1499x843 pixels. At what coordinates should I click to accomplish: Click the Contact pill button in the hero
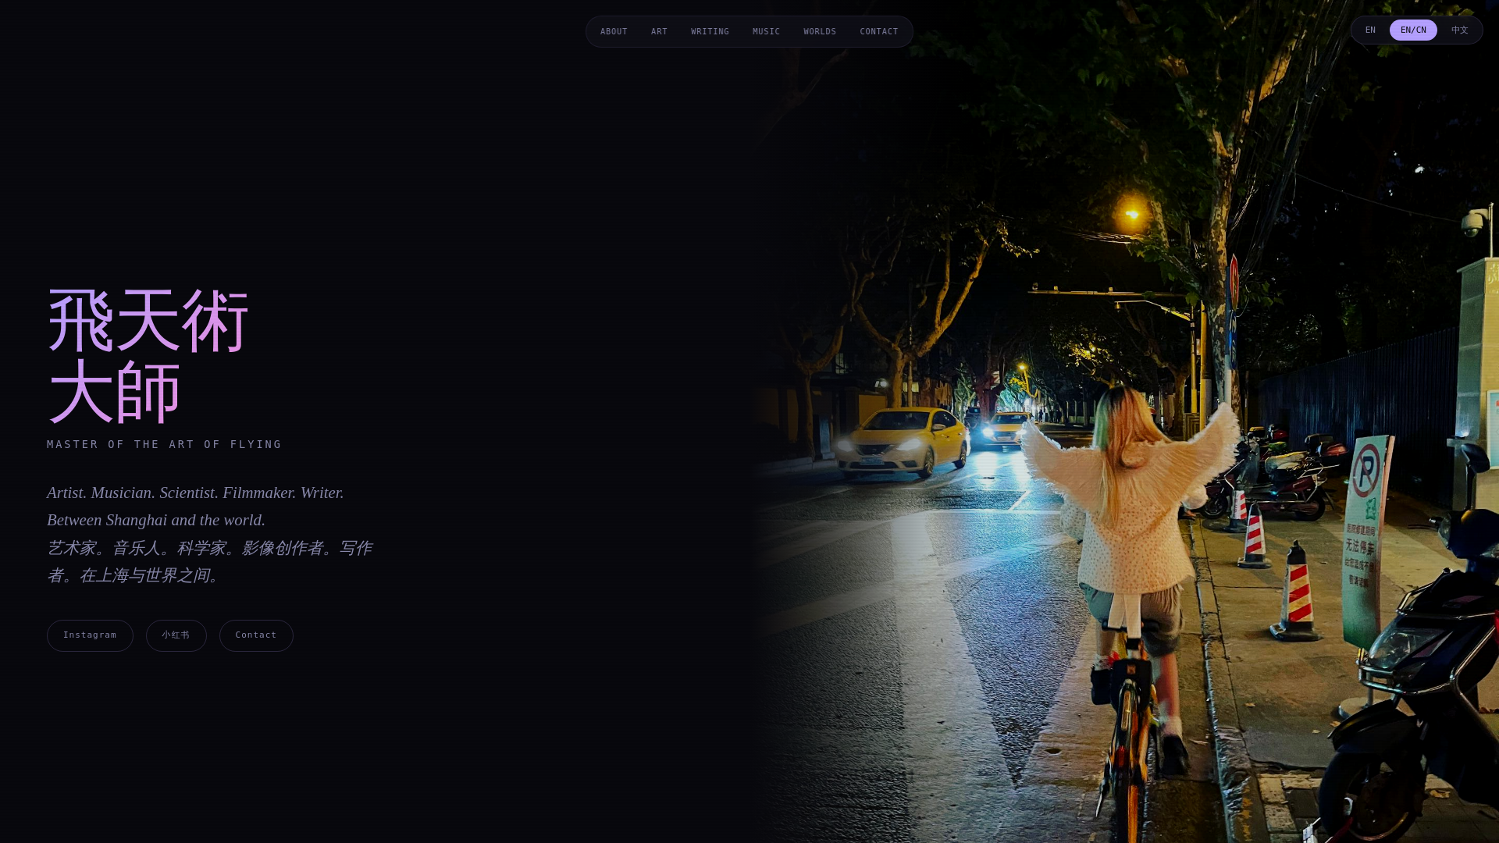(x=256, y=635)
